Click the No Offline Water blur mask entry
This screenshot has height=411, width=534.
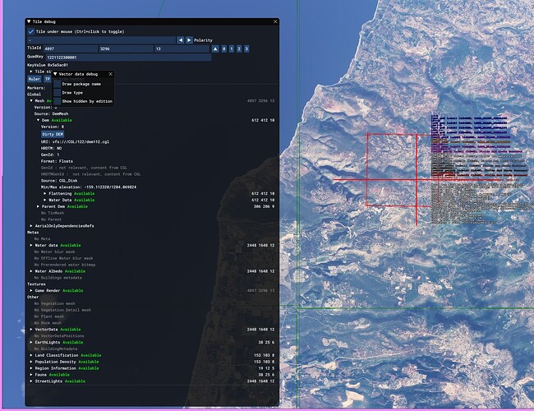[x=64, y=258]
